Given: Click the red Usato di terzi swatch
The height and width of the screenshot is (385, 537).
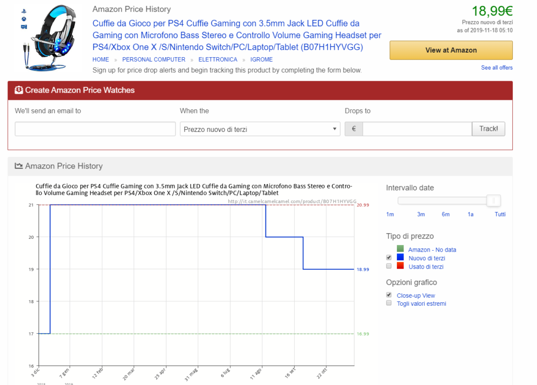Looking at the screenshot, I should click(x=400, y=266).
